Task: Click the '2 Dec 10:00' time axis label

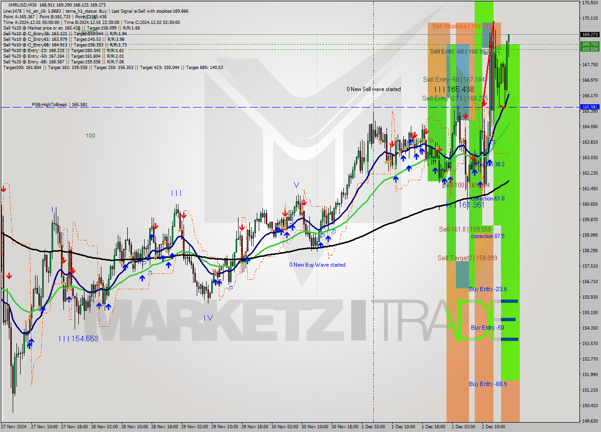Action: 493,427
